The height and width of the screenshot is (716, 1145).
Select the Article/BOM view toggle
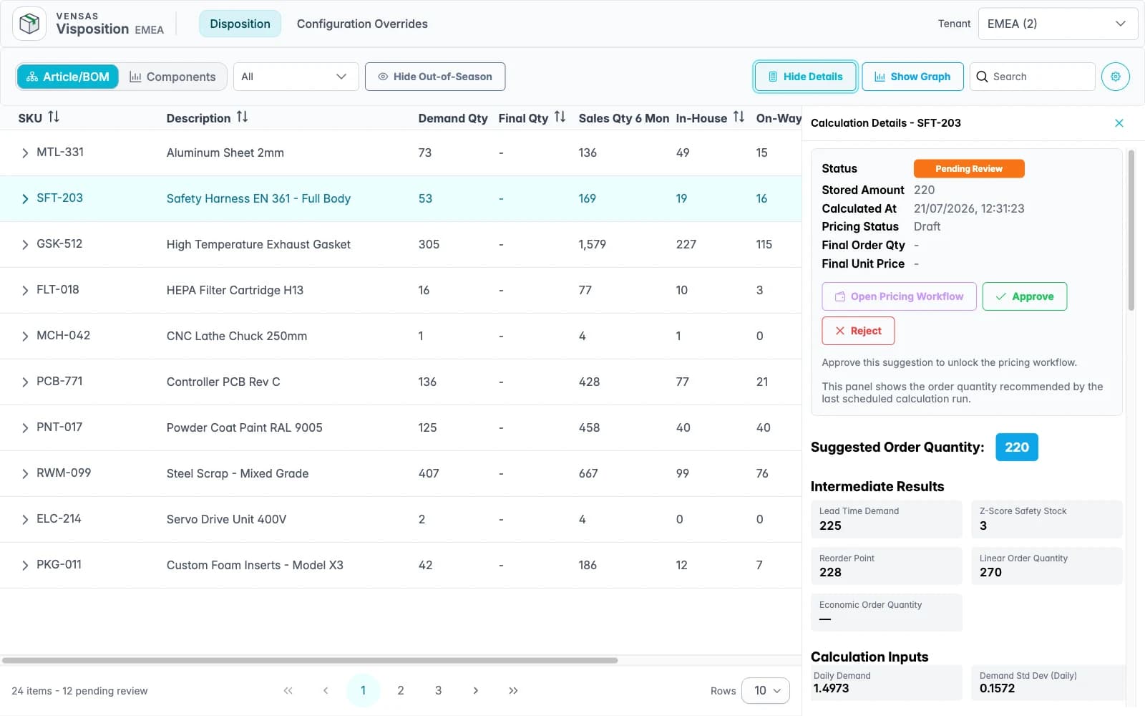point(68,77)
